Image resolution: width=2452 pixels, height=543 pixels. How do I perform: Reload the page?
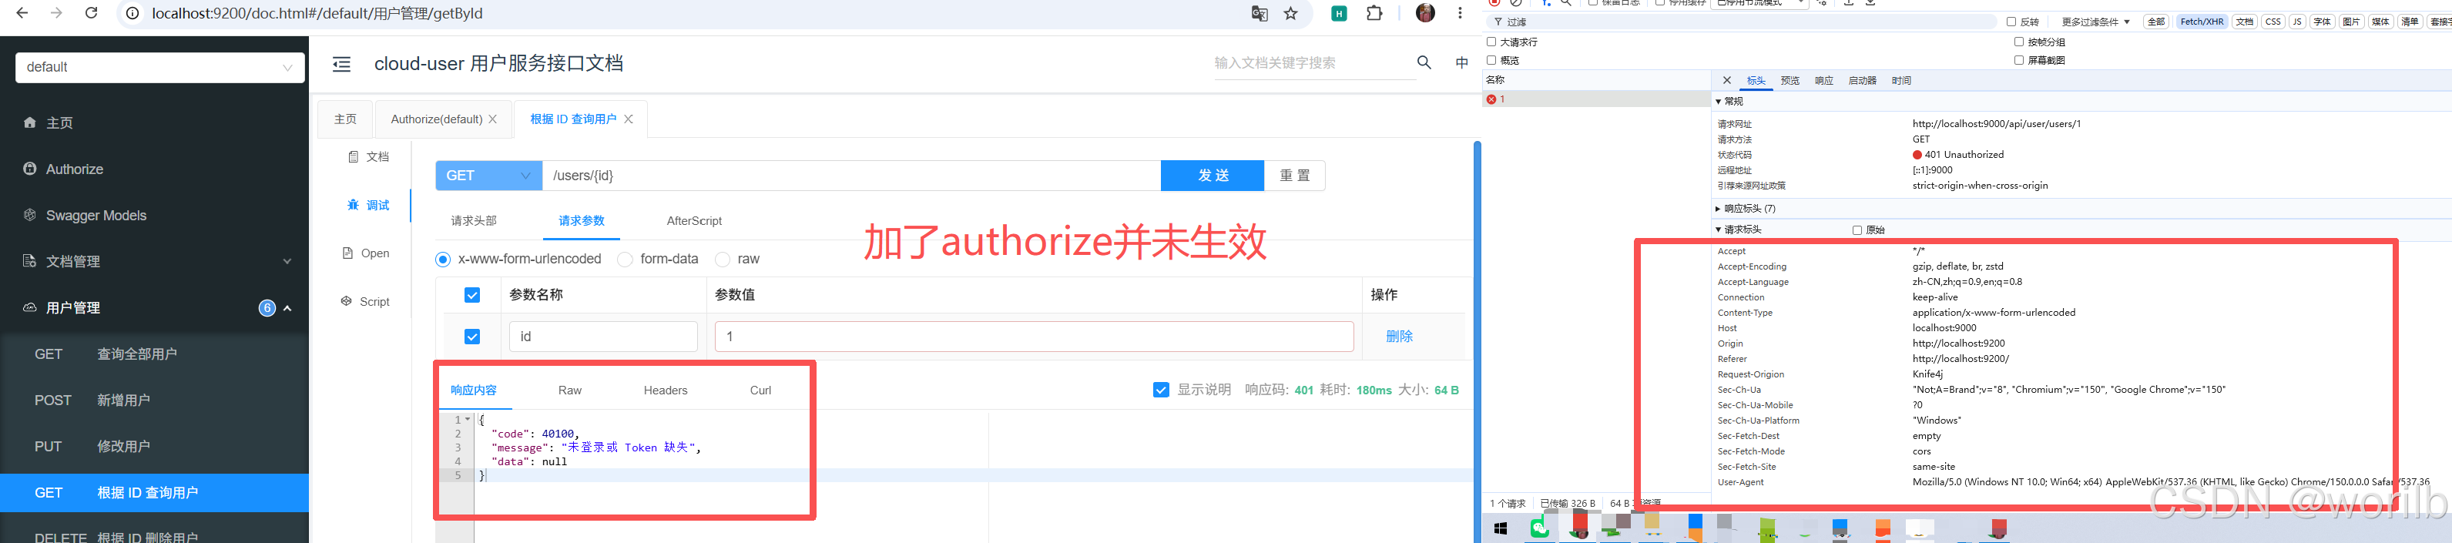point(92,13)
